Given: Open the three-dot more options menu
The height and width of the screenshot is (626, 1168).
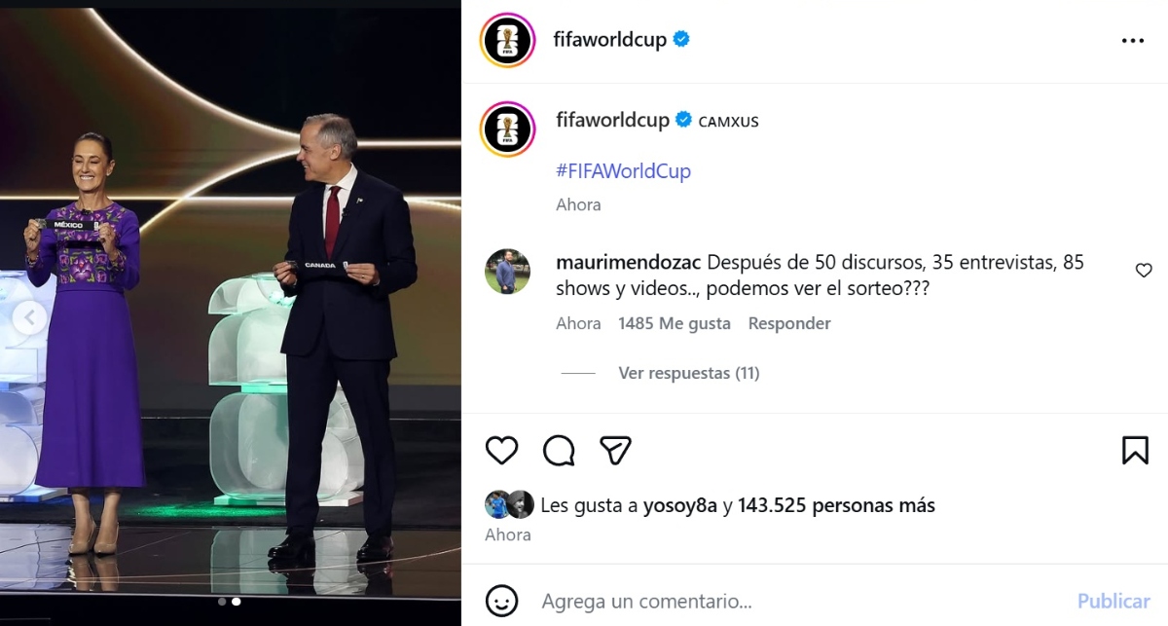Looking at the screenshot, I should 1133,41.
